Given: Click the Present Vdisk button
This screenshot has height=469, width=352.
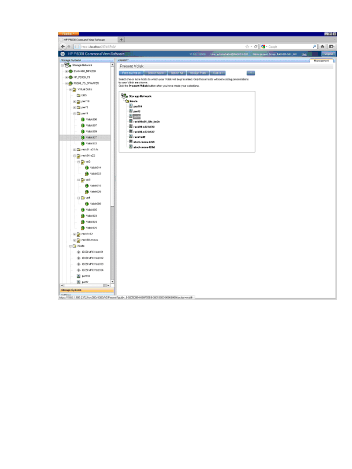Looking at the screenshot, I should click(131, 73).
